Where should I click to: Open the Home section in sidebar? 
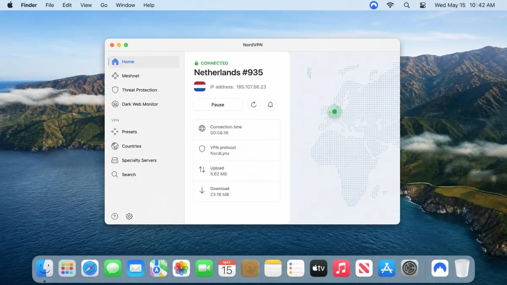coord(144,62)
